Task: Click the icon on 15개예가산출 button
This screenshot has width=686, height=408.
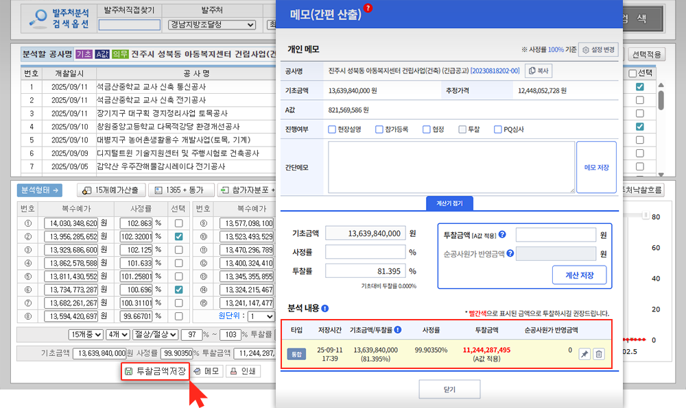Action: [86, 190]
